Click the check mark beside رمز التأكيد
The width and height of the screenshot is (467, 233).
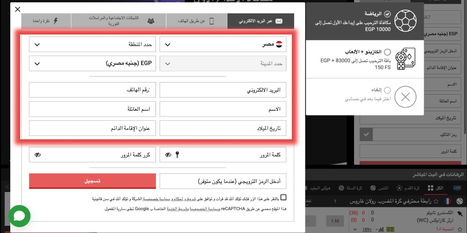pos(366,135)
